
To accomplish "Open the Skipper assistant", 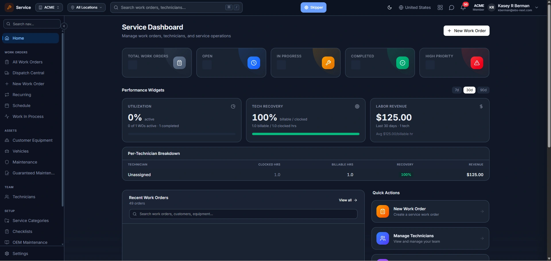I will 314,7.
